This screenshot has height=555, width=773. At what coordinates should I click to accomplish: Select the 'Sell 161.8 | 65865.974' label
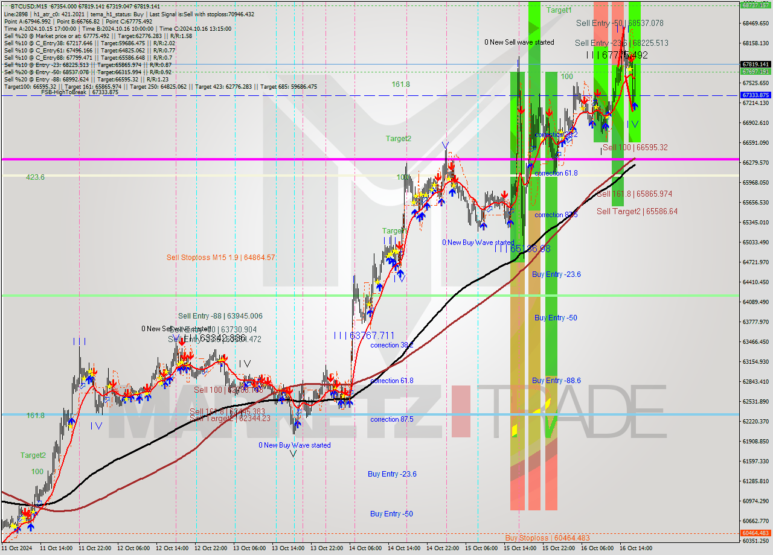[x=634, y=194]
